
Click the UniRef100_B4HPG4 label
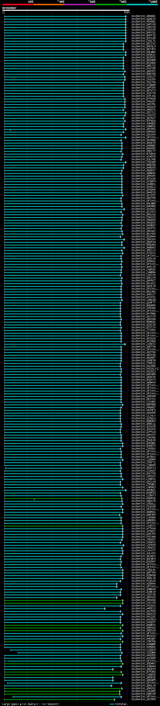tap(143, 498)
